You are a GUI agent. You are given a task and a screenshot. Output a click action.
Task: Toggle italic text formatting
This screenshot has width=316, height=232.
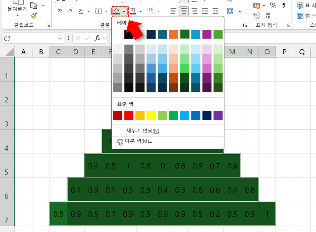[x=70, y=11]
